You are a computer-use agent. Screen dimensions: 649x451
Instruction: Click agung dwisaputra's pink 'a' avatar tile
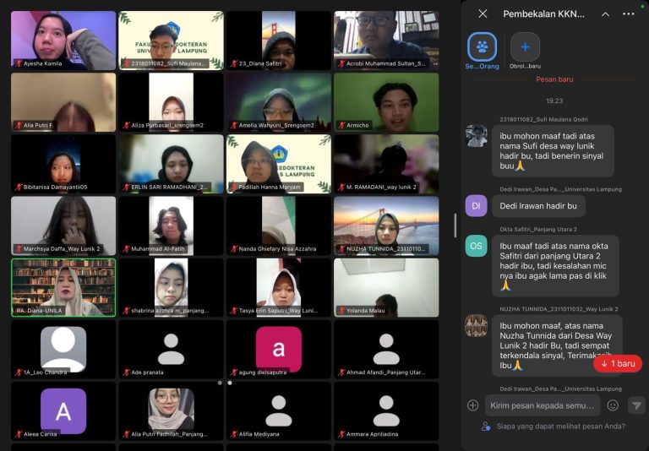click(279, 349)
